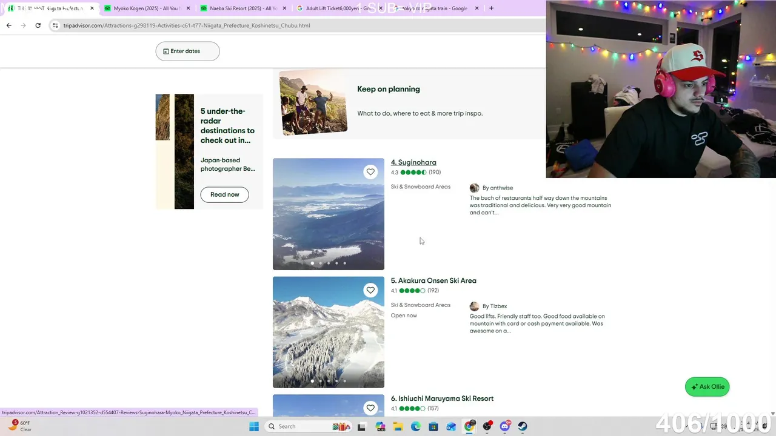Click the 'Open now' status for Akakura
The image size is (776, 436).
pos(404,315)
